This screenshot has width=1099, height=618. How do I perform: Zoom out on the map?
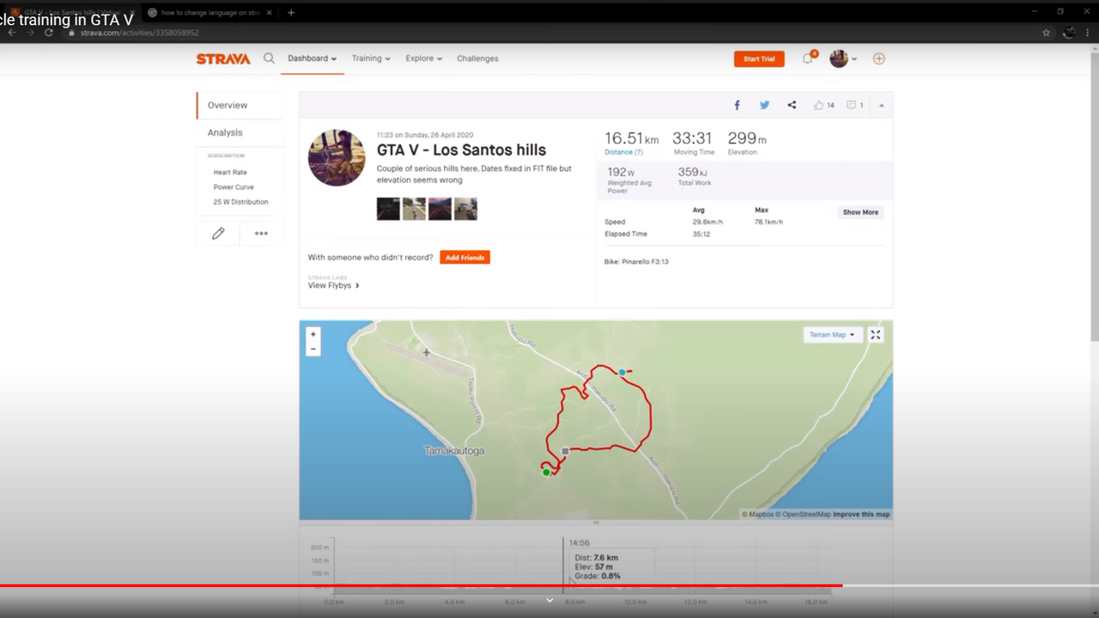(313, 348)
